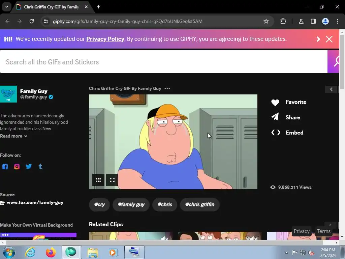Screen dimensions: 345x259
Task: Go back to the previous page
Action: pos(7,21)
